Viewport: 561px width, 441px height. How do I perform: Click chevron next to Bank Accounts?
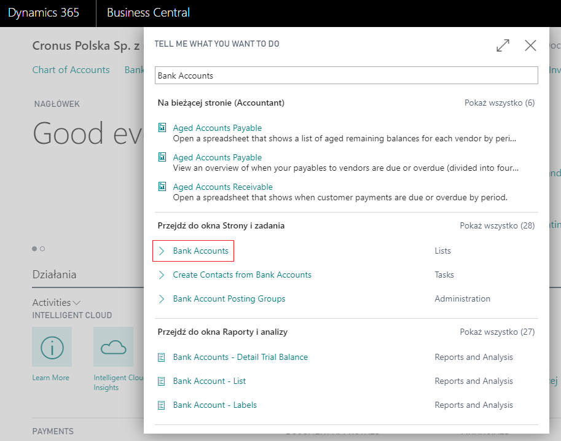(x=162, y=251)
